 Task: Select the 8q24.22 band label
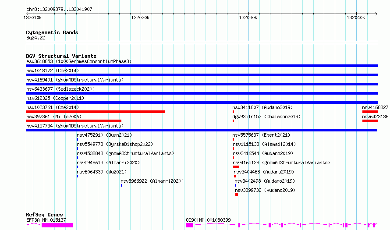coord(35,38)
